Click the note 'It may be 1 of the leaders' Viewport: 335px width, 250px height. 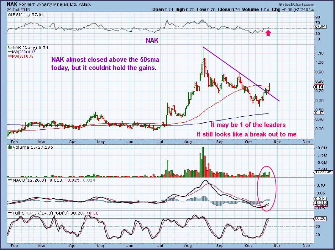click(x=248, y=125)
